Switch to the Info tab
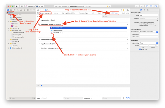Image resolution: width=165 pixels, height=108 pixels. tap(93, 13)
